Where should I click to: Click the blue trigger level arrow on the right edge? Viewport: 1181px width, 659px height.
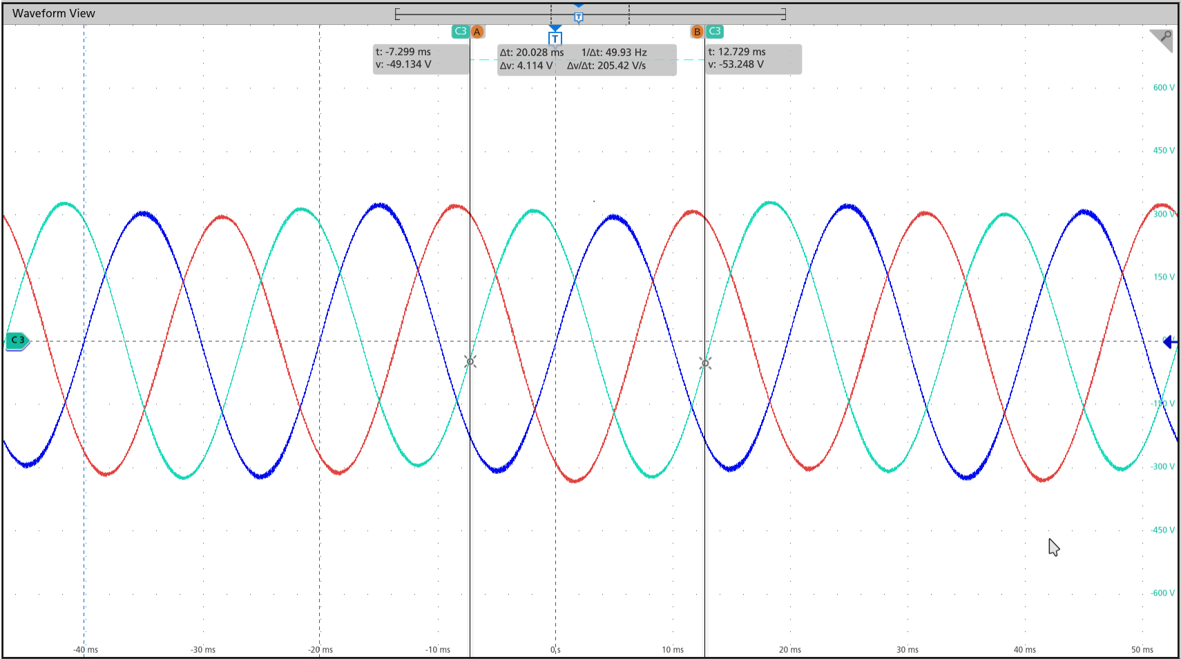click(x=1169, y=342)
